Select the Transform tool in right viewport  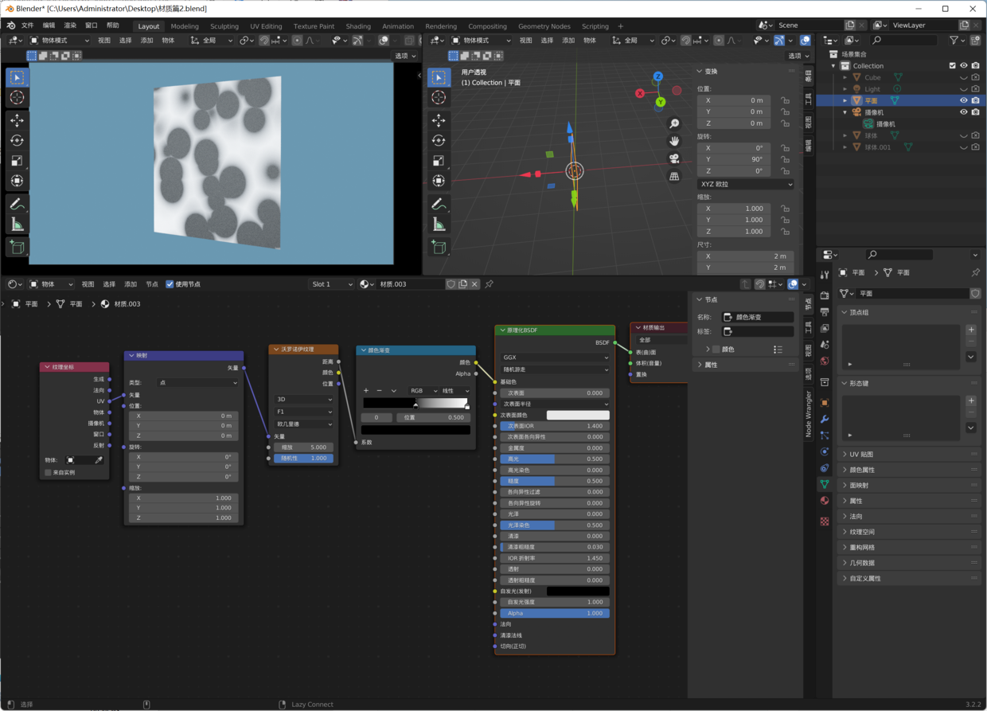click(x=439, y=181)
